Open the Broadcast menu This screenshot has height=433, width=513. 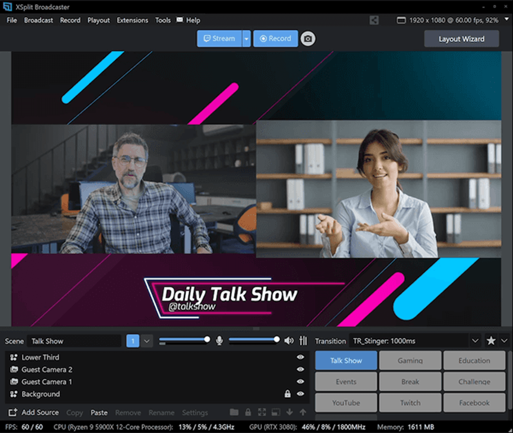click(39, 20)
